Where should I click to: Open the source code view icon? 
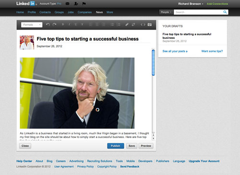143,24
